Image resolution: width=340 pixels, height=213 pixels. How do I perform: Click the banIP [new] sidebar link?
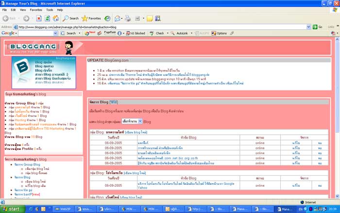pyautogui.click(x=27, y=195)
